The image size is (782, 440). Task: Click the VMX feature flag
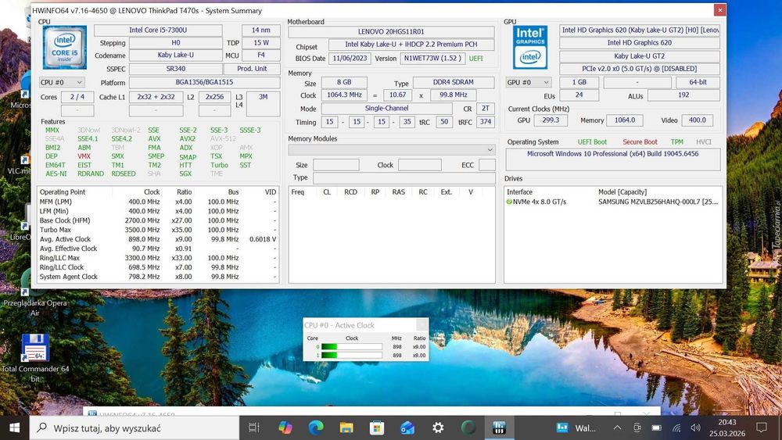[84, 156]
